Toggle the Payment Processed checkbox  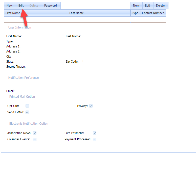click(95, 139)
